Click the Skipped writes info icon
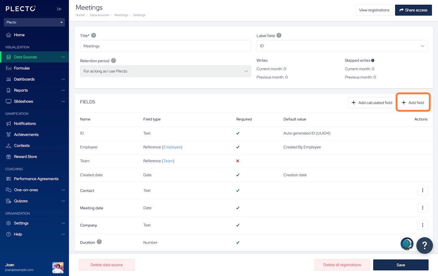Image resolution: width=438 pixels, height=276 pixels. click(x=373, y=61)
